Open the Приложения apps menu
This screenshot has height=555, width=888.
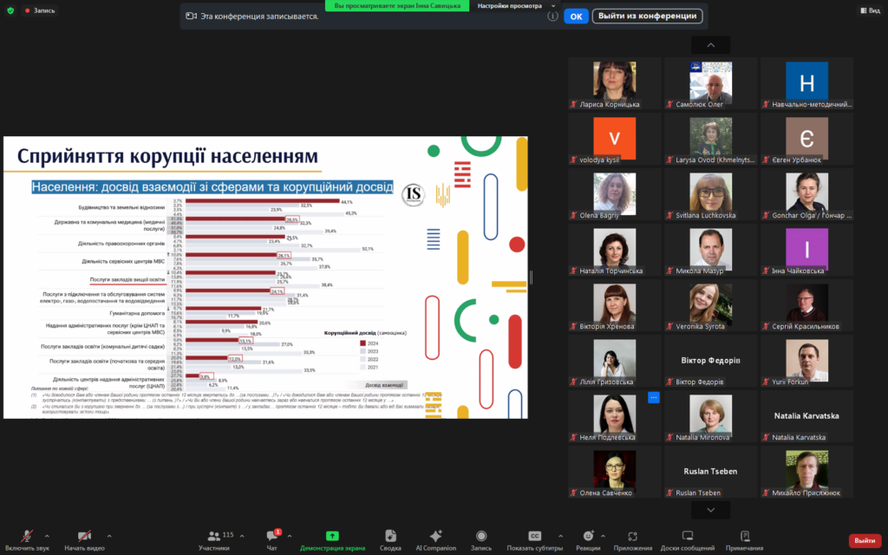[632, 537]
